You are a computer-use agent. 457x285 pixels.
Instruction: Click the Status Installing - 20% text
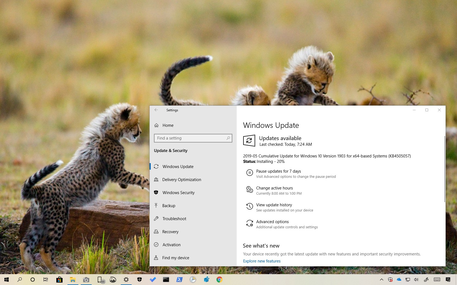264,161
